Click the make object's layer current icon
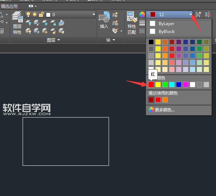The height and width of the screenshot is (196, 216). click(x=61, y=23)
